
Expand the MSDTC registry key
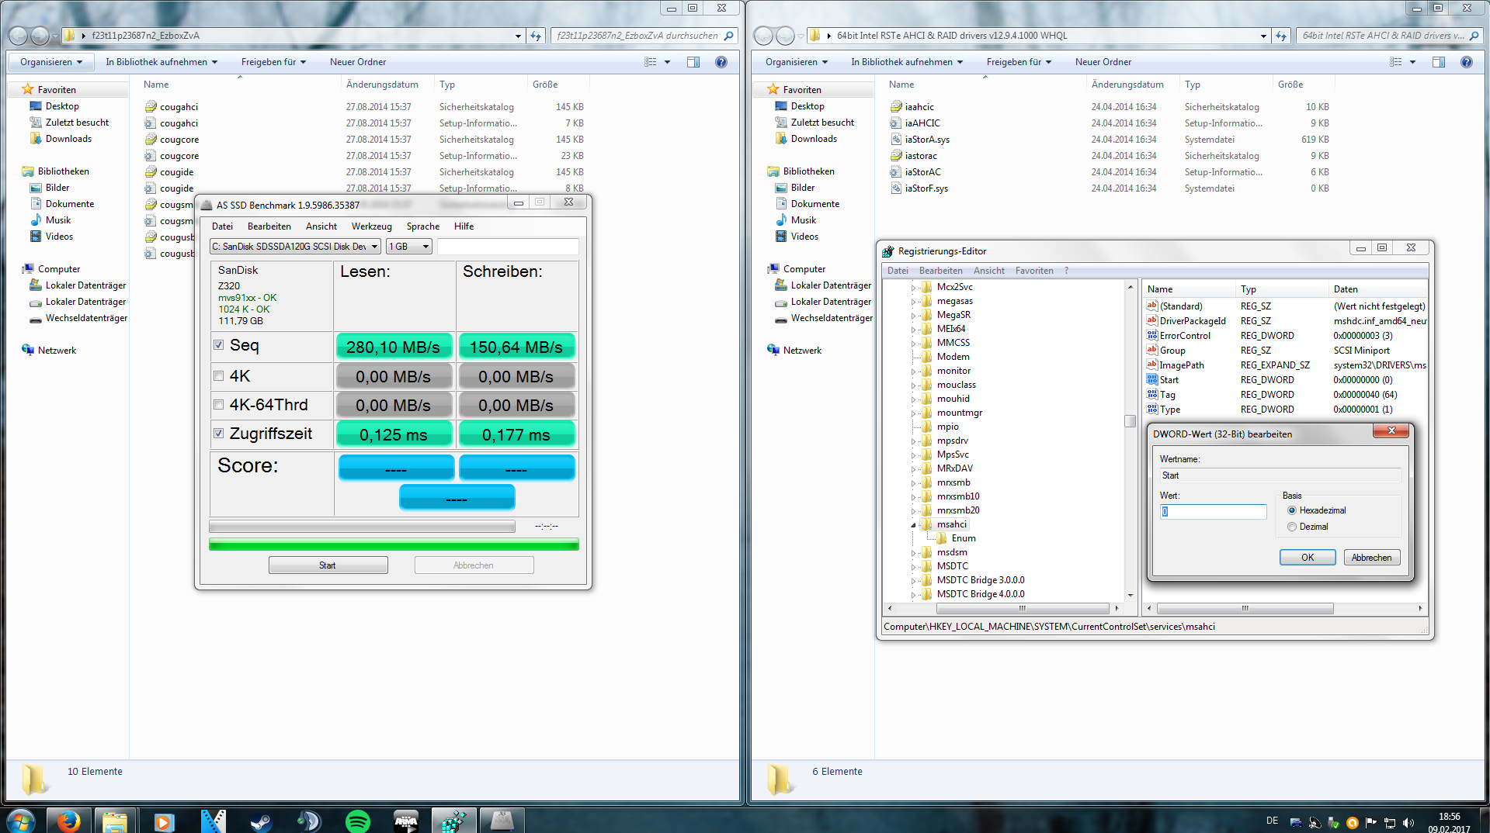pos(913,567)
